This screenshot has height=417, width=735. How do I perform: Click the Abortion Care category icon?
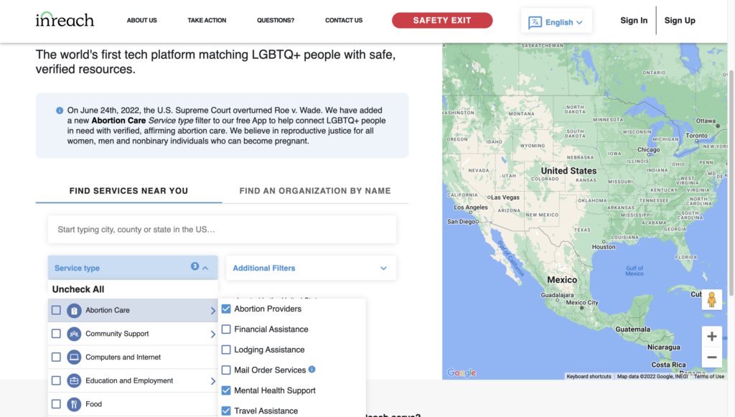click(x=74, y=311)
